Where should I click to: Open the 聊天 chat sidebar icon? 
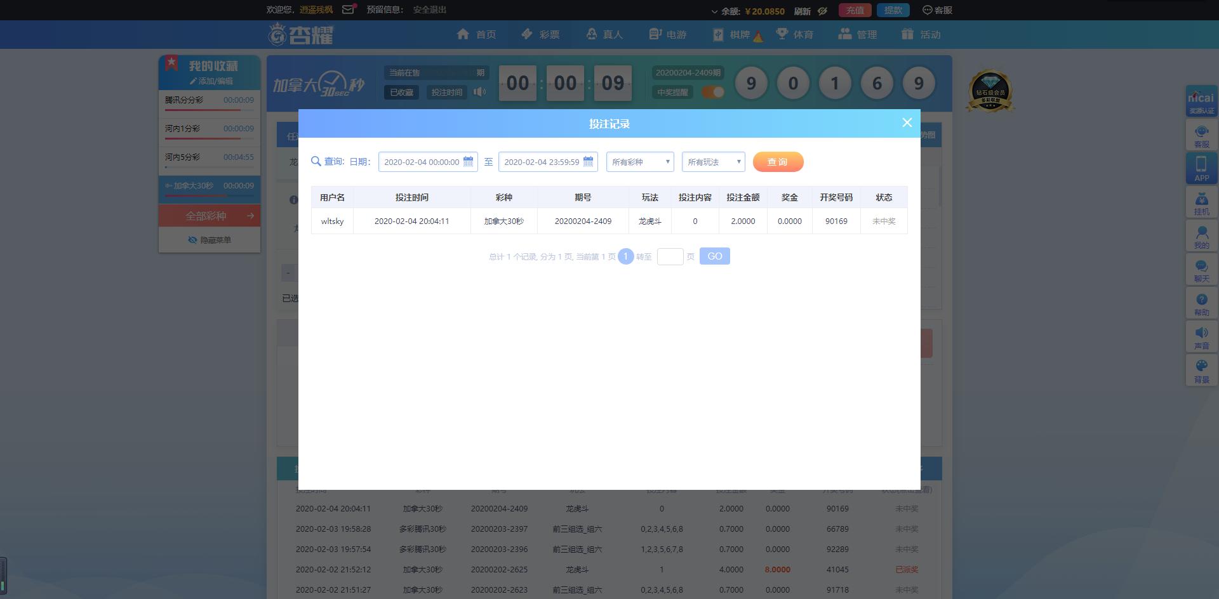click(x=1201, y=270)
